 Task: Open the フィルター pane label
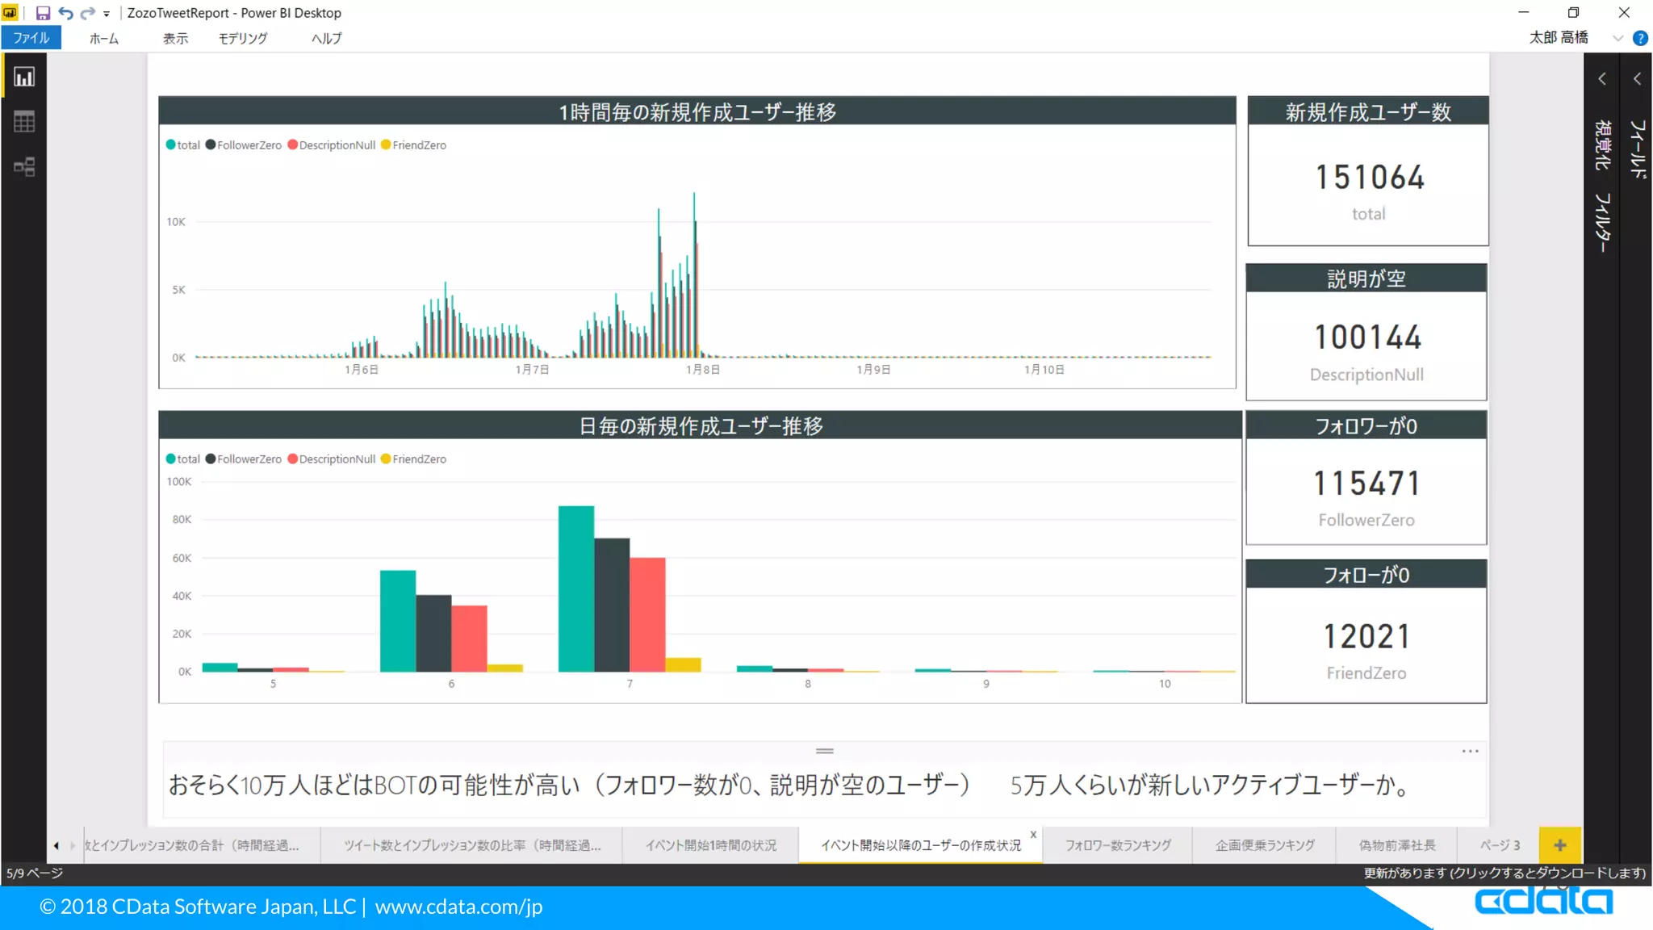pyautogui.click(x=1602, y=223)
